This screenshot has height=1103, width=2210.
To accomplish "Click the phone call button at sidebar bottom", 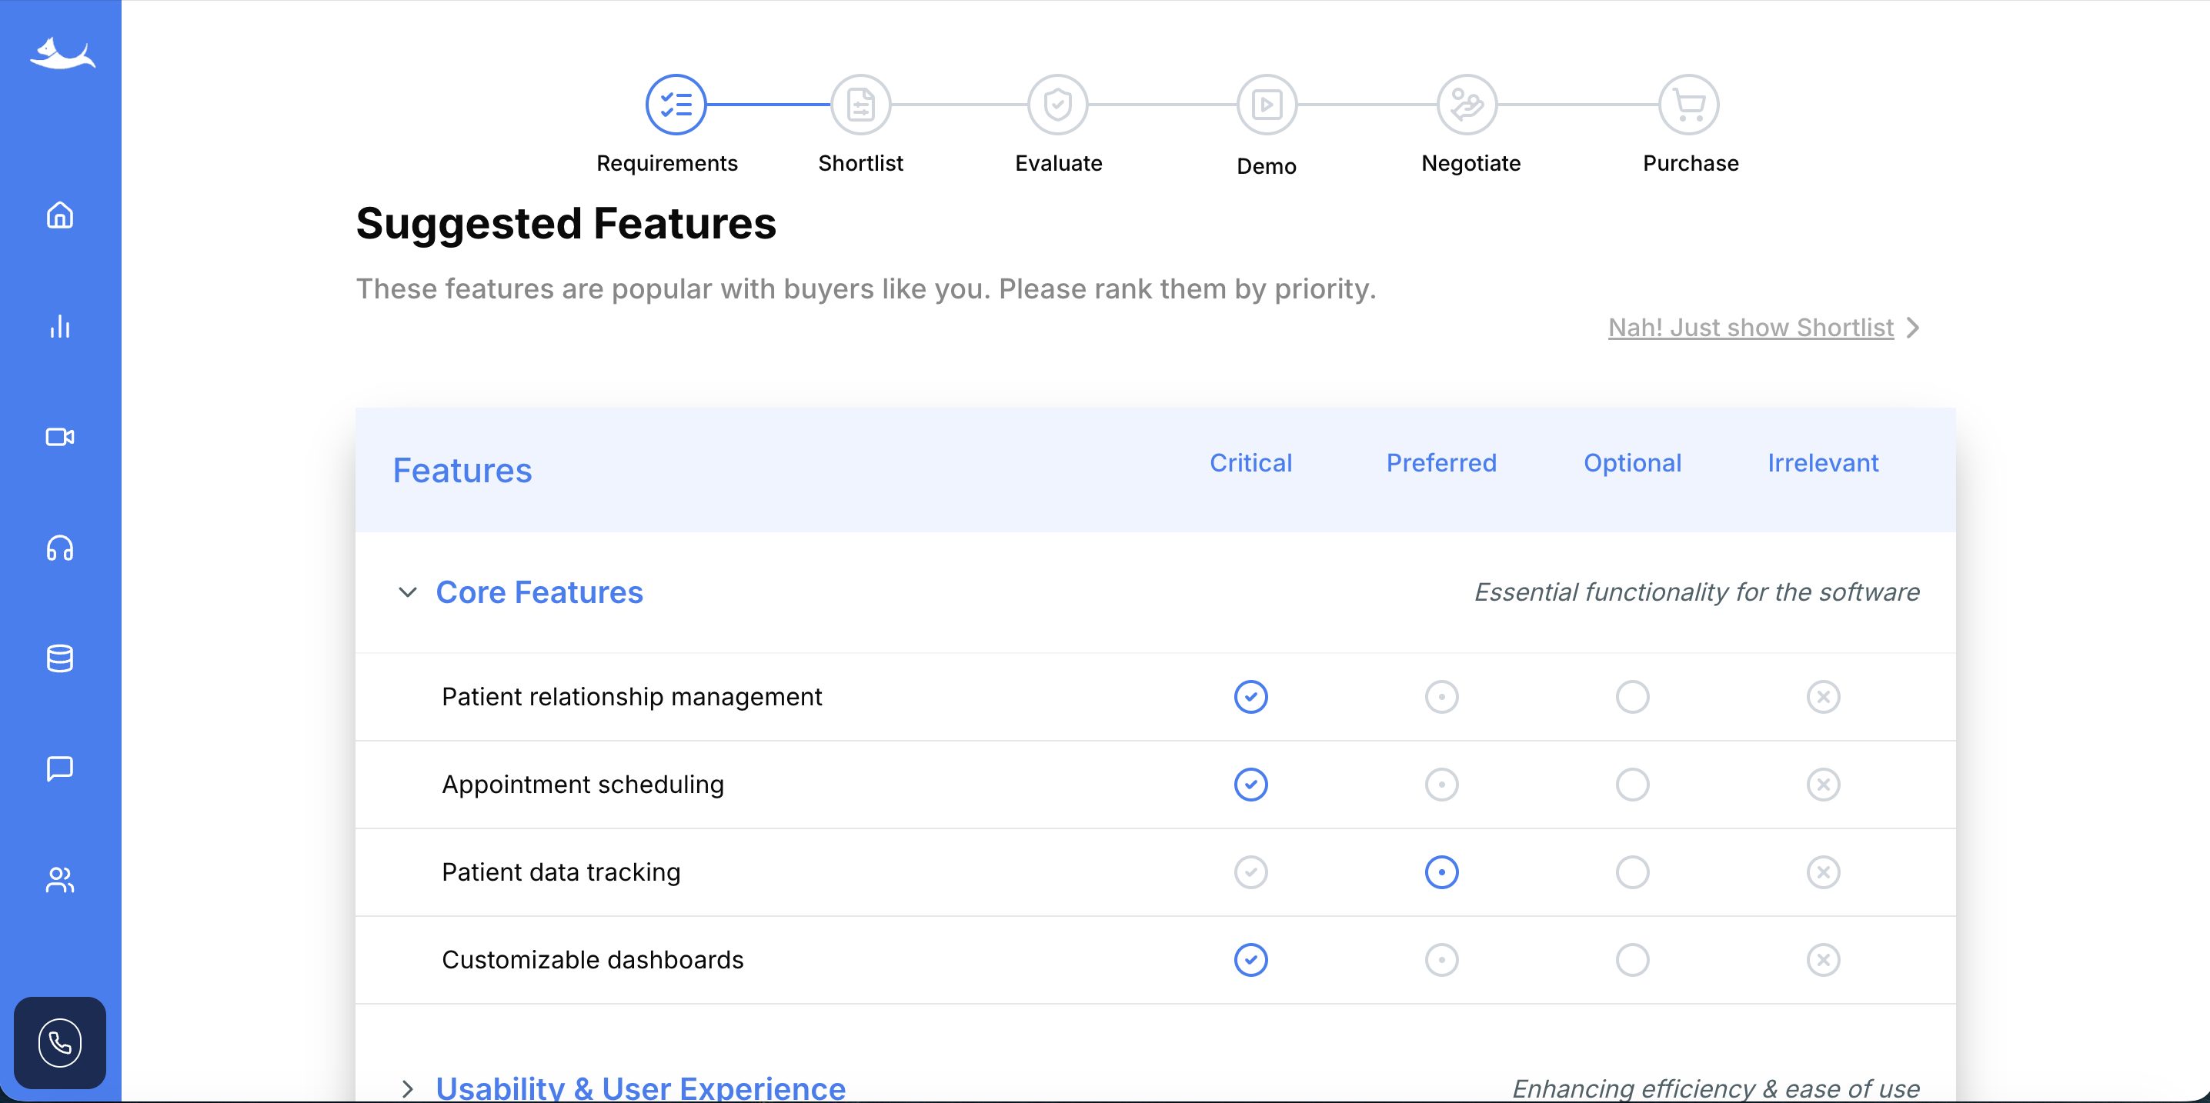I will tap(59, 1043).
